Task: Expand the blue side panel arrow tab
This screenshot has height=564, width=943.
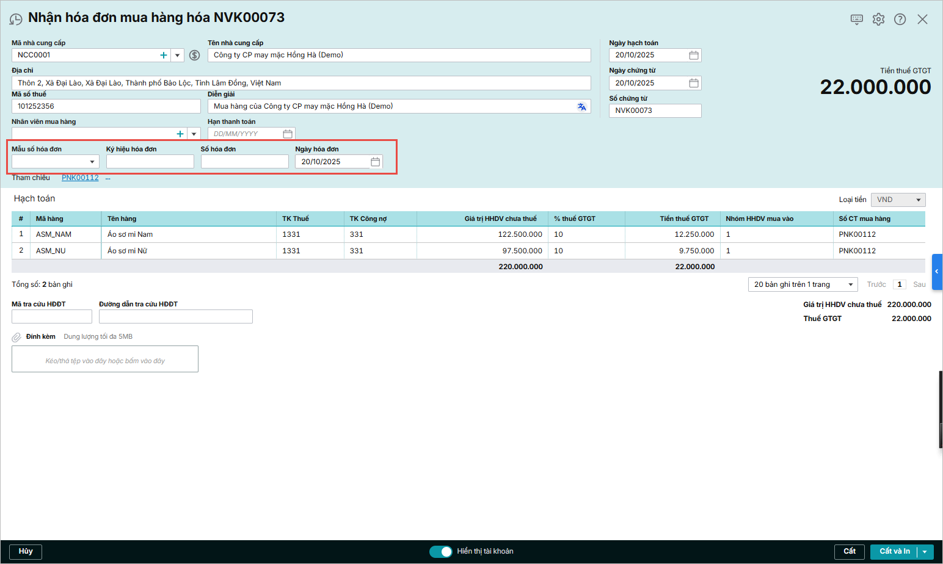Action: (x=937, y=272)
